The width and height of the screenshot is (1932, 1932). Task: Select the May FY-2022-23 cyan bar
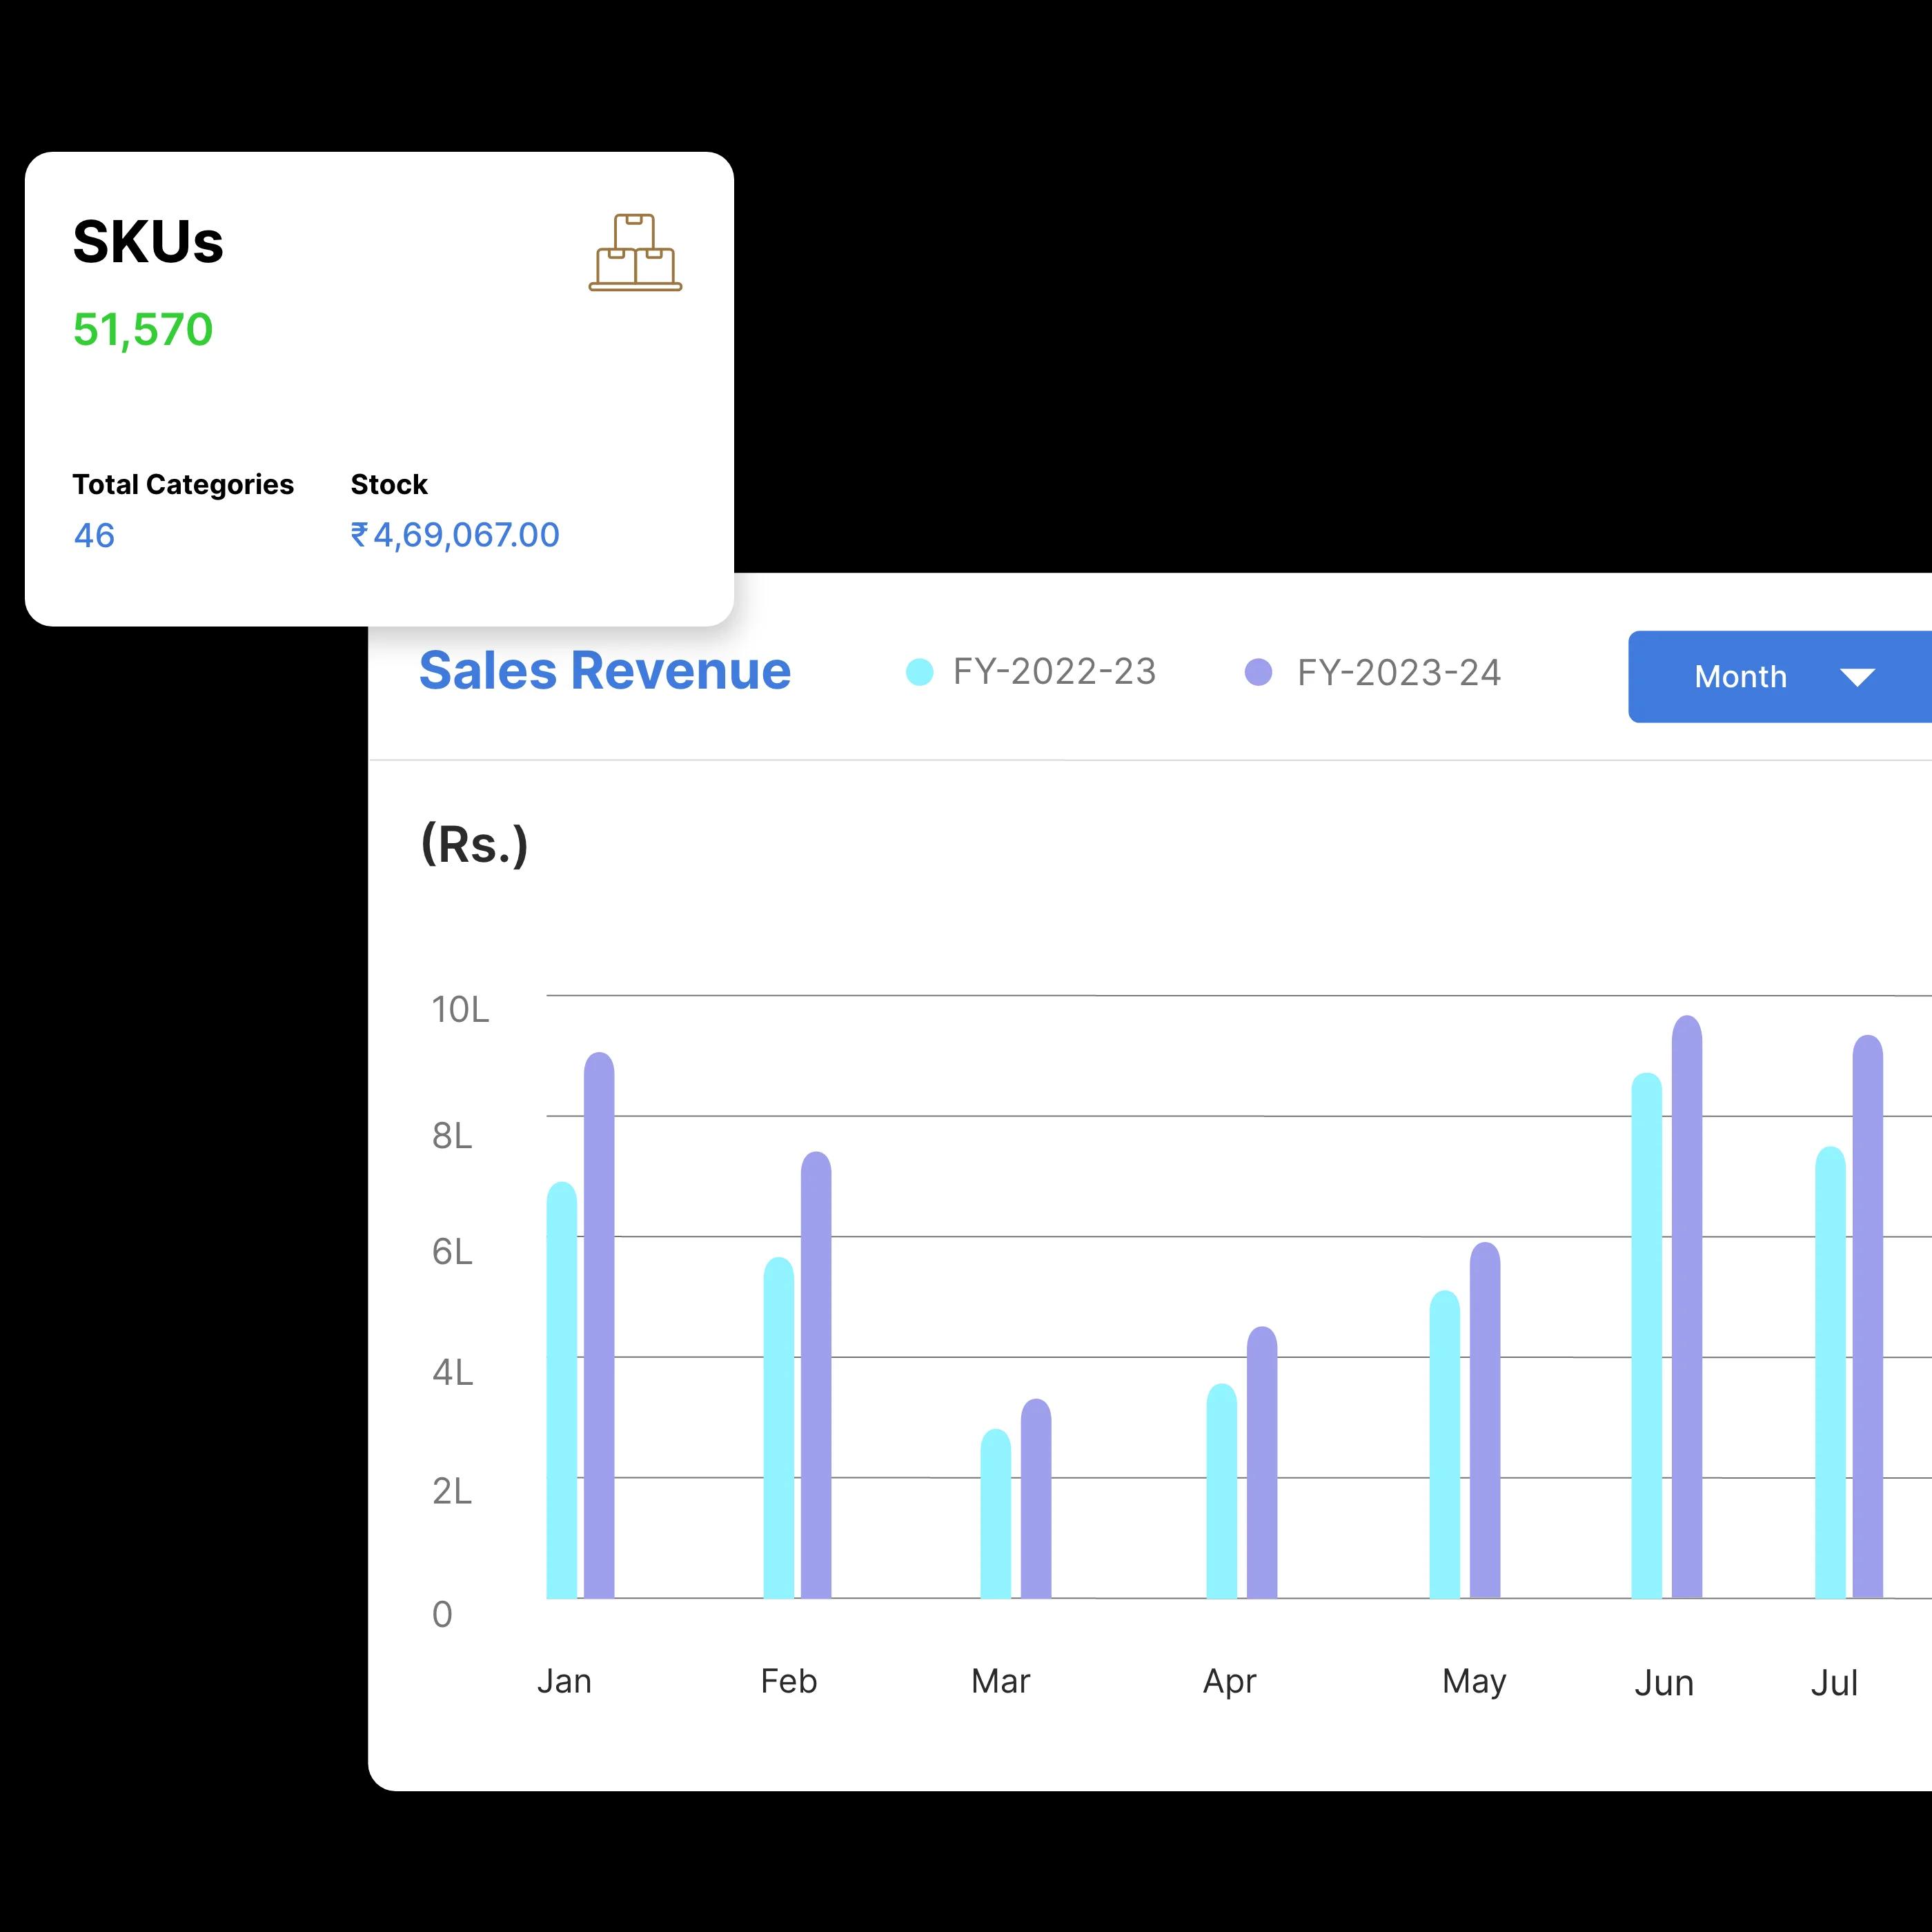tap(1445, 1444)
